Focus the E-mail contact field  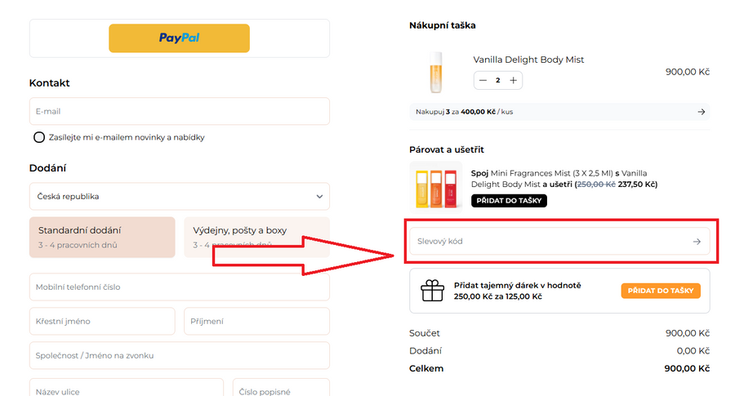[179, 111]
